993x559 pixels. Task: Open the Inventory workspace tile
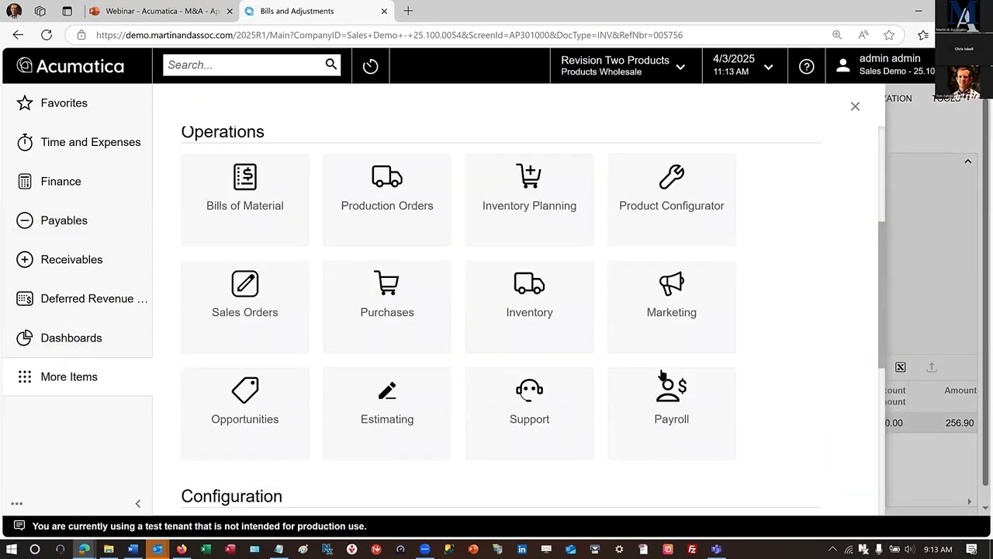click(x=529, y=307)
